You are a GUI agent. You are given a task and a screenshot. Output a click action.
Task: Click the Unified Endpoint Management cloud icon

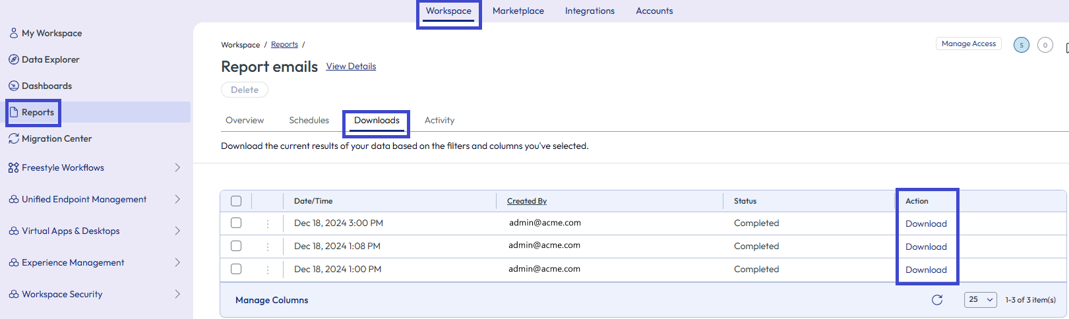[x=13, y=199]
